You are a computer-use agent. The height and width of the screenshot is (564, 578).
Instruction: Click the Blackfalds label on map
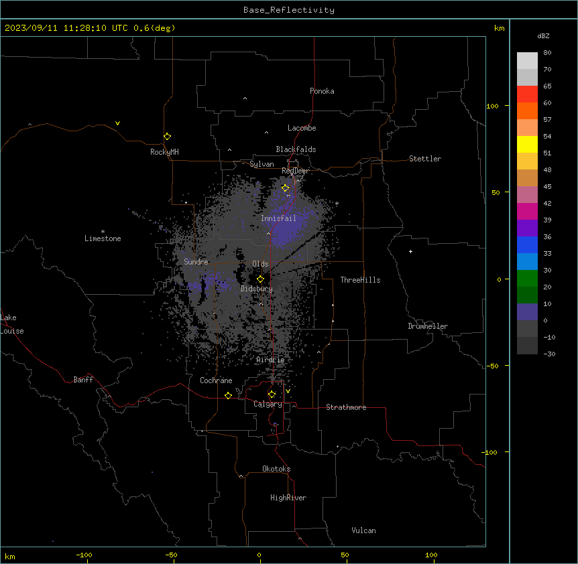pyautogui.click(x=296, y=149)
